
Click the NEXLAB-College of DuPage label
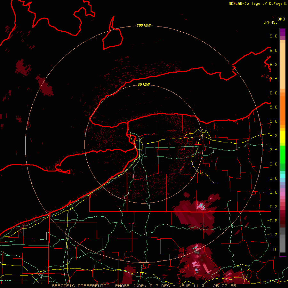(256, 4)
